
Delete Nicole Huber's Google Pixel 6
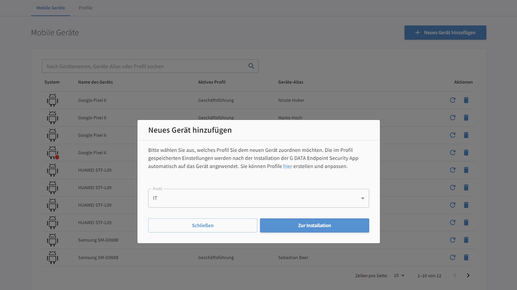pos(466,100)
